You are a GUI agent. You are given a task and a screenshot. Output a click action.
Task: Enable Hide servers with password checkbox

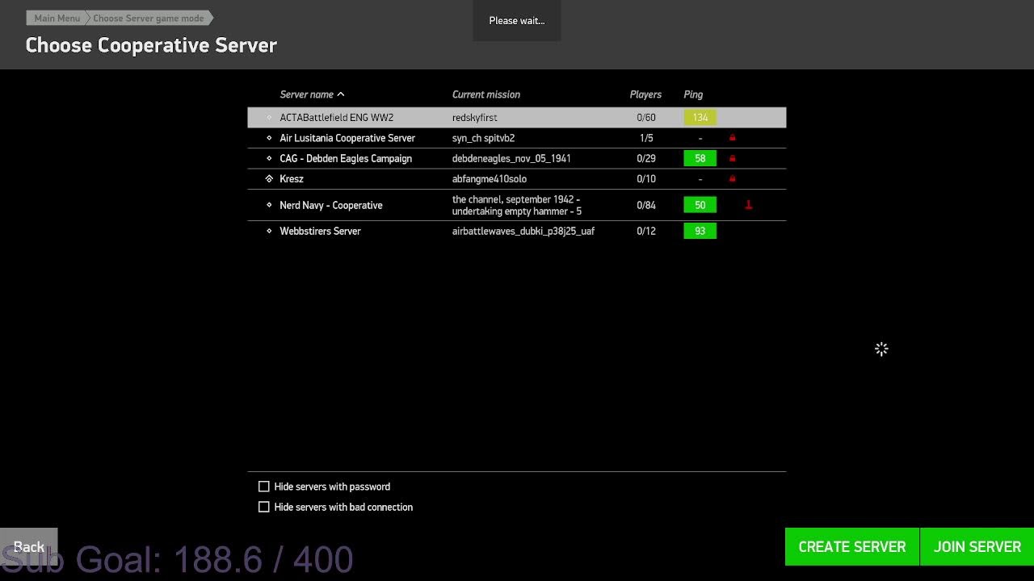[x=263, y=487]
